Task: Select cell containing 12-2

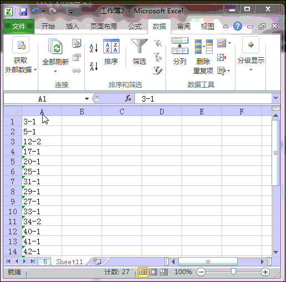Action: (x=42, y=142)
